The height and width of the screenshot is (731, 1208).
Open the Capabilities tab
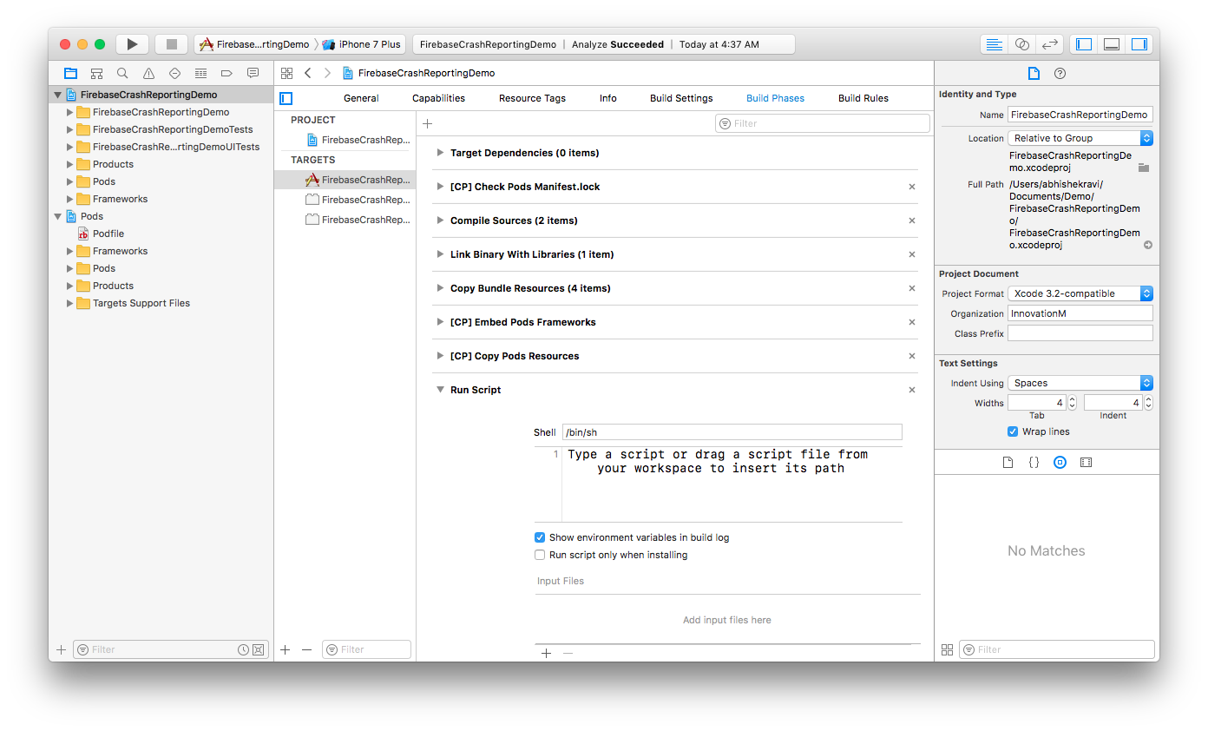coord(438,98)
